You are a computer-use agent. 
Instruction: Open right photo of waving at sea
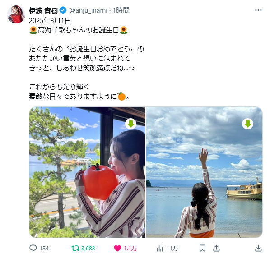[205, 172]
